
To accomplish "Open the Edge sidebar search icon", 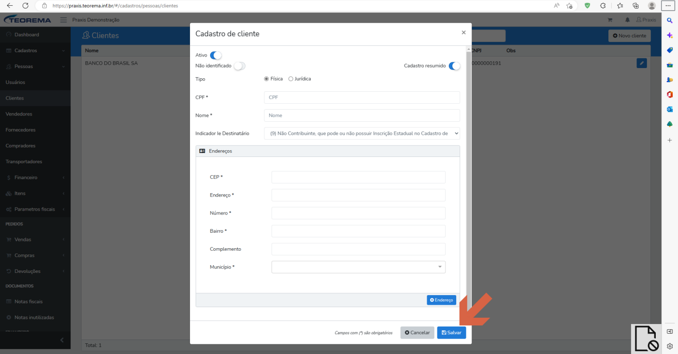I will [670, 20].
